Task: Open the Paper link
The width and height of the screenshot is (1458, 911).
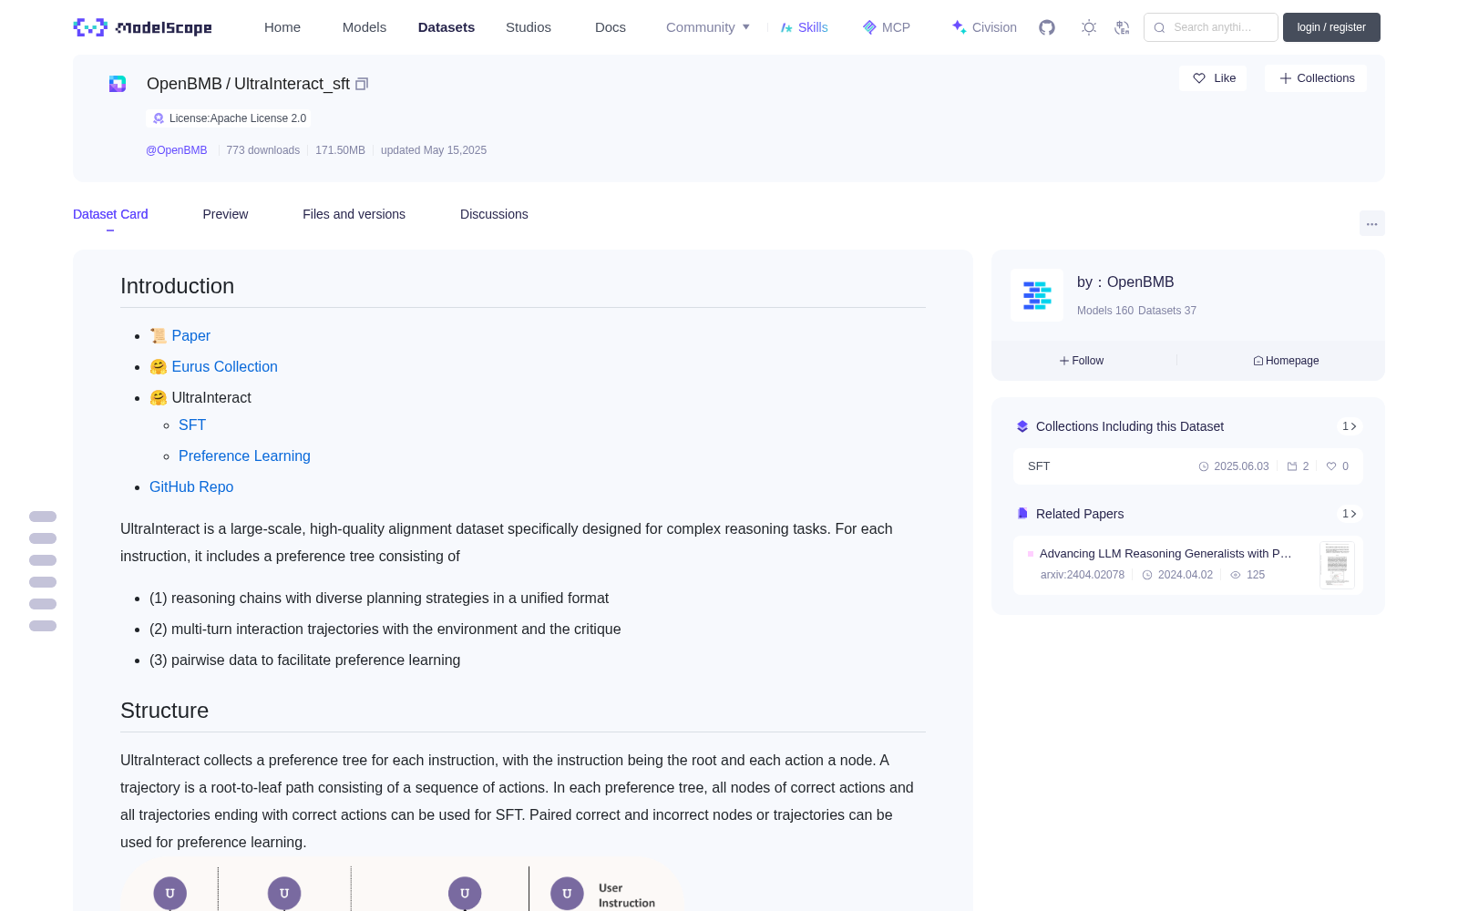Action: click(x=190, y=335)
